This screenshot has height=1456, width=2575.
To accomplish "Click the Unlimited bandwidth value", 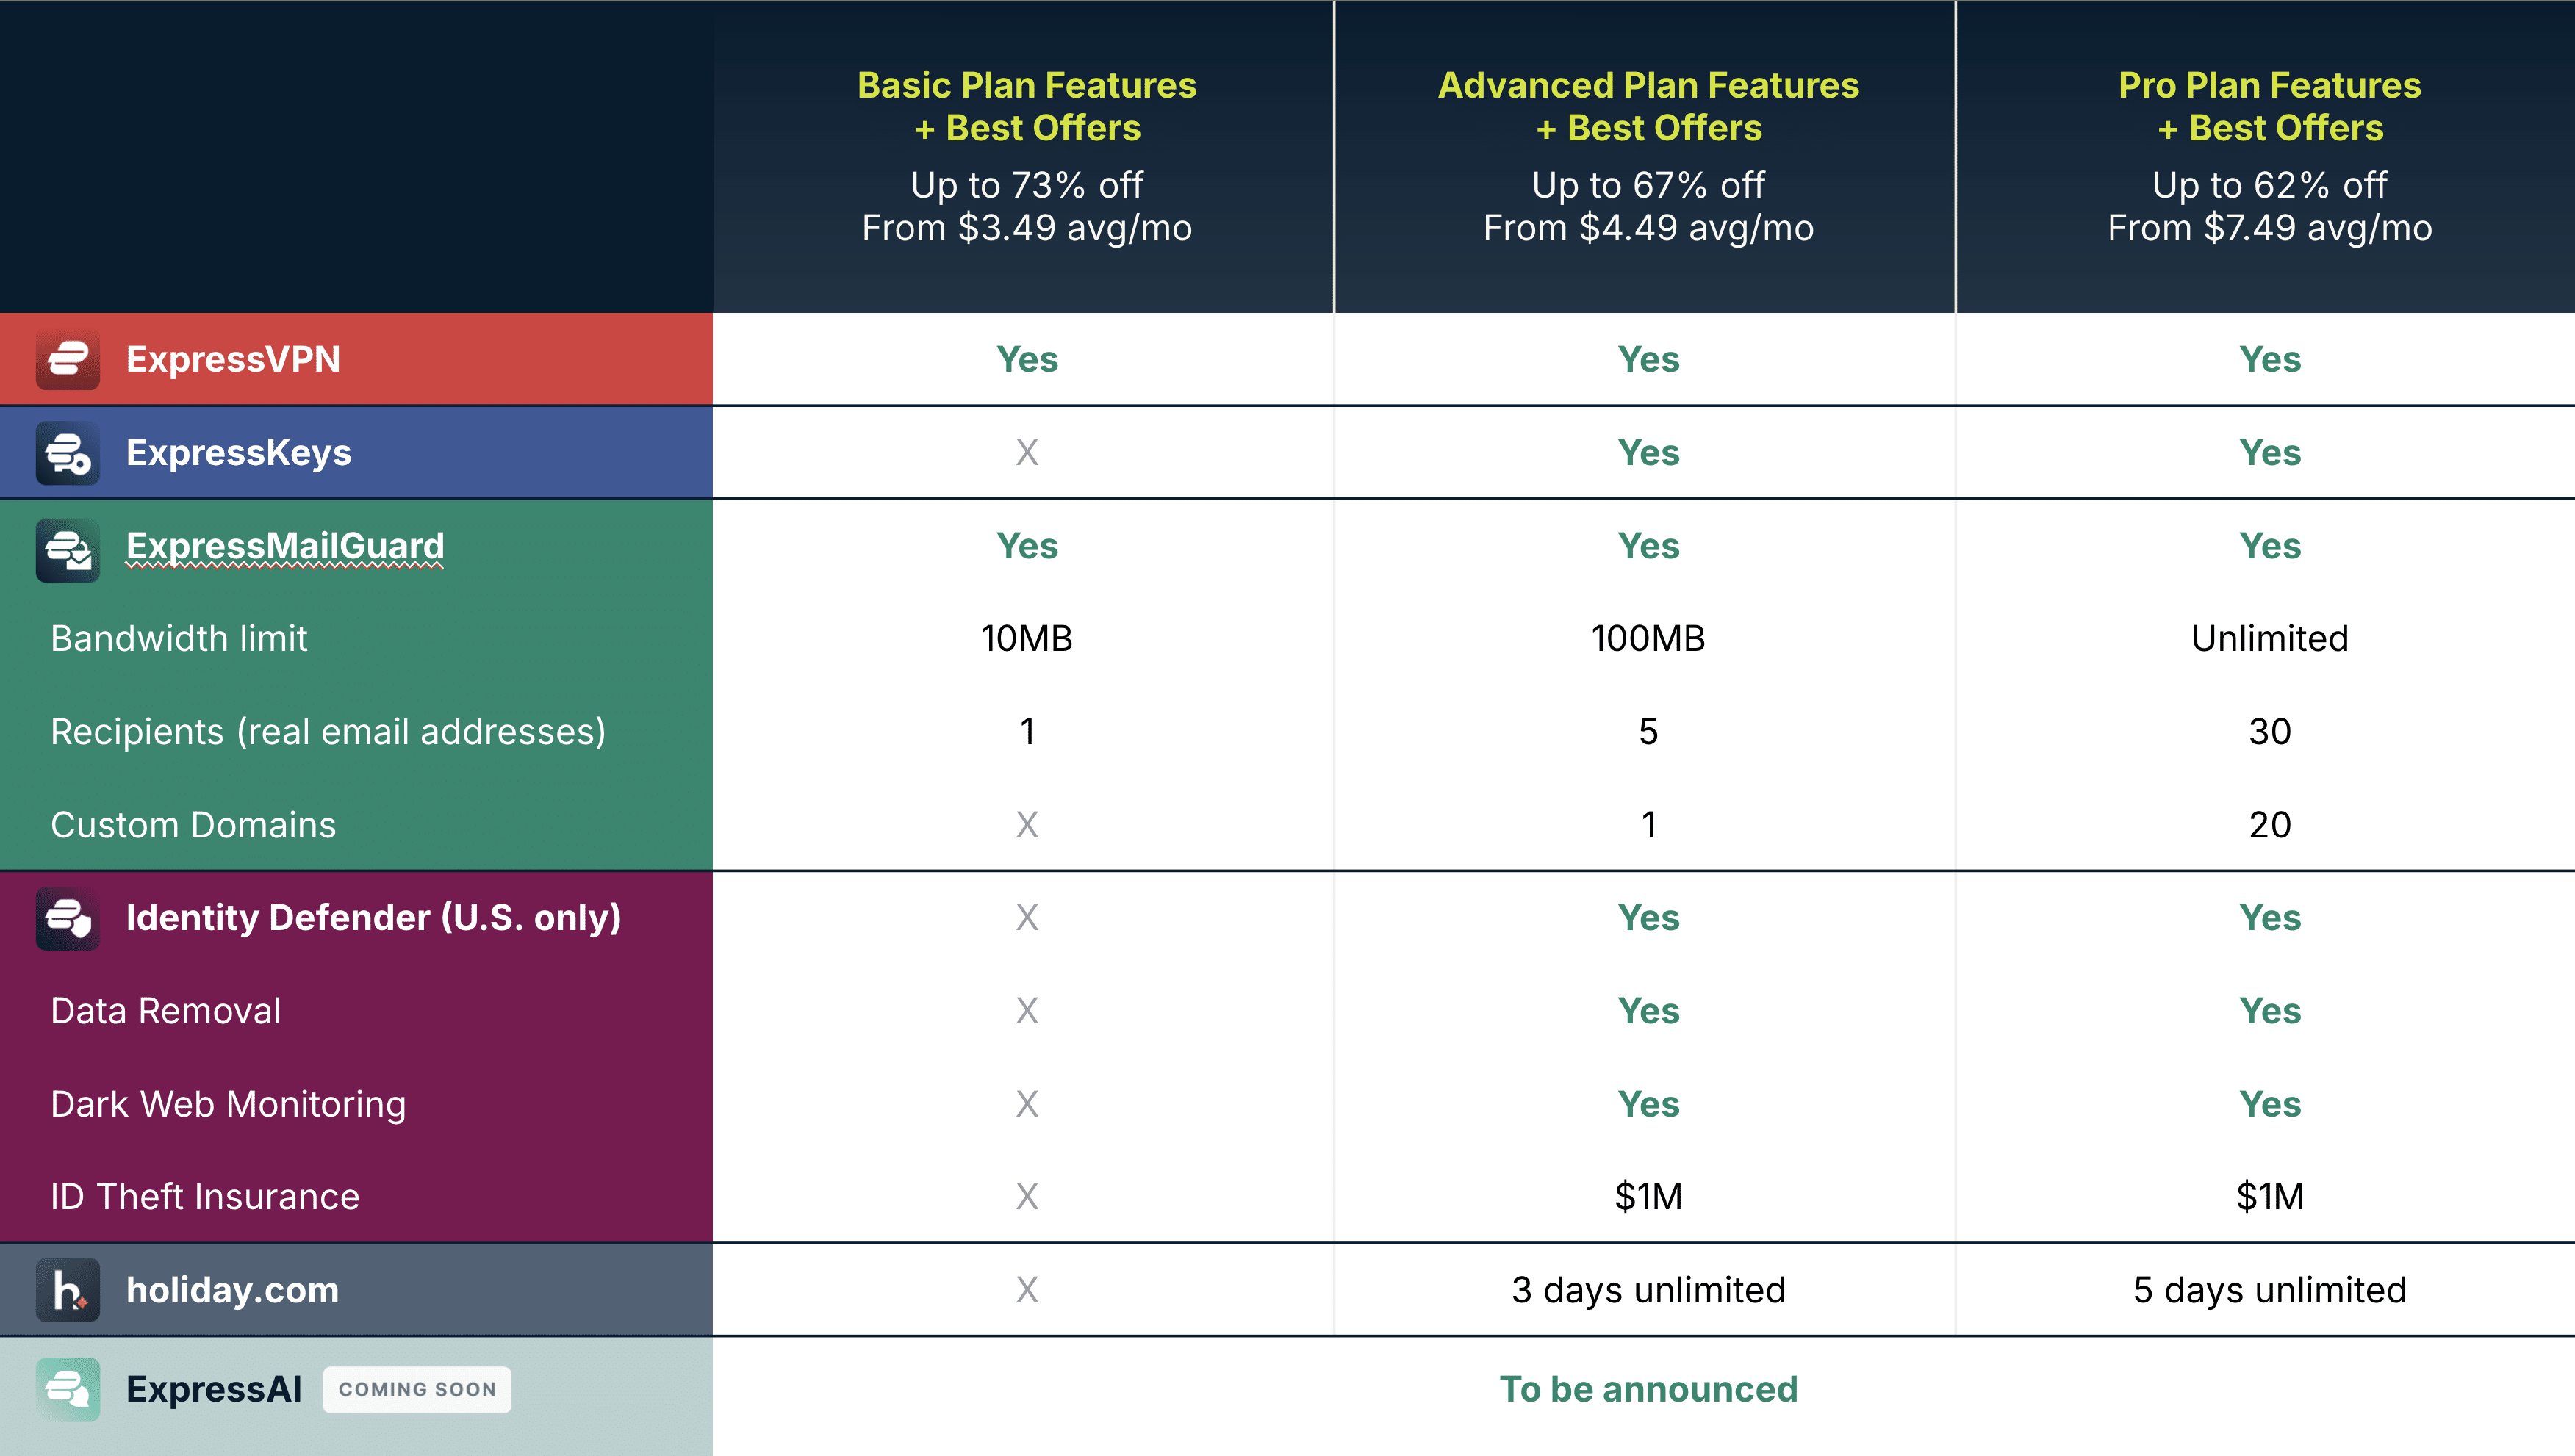I will (2269, 638).
